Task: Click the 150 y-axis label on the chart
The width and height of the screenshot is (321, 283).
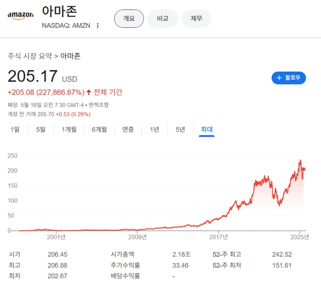Action: [x=12, y=186]
